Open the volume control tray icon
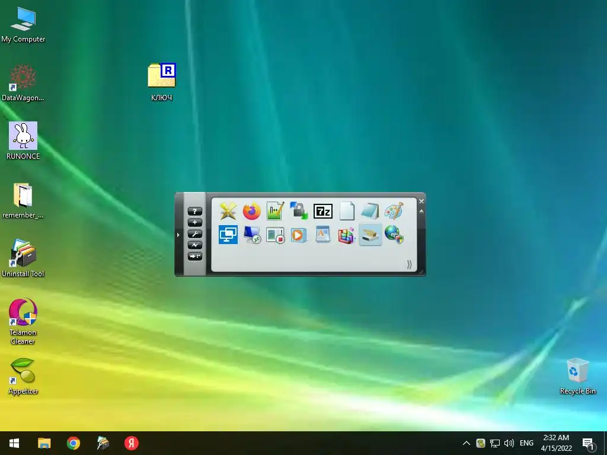 tap(509, 443)
